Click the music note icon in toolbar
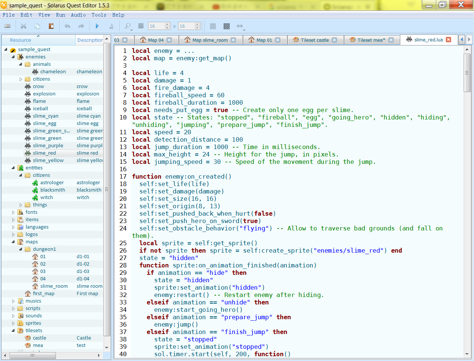The height and width of the screenshot is (361, 474). [111, 26]
